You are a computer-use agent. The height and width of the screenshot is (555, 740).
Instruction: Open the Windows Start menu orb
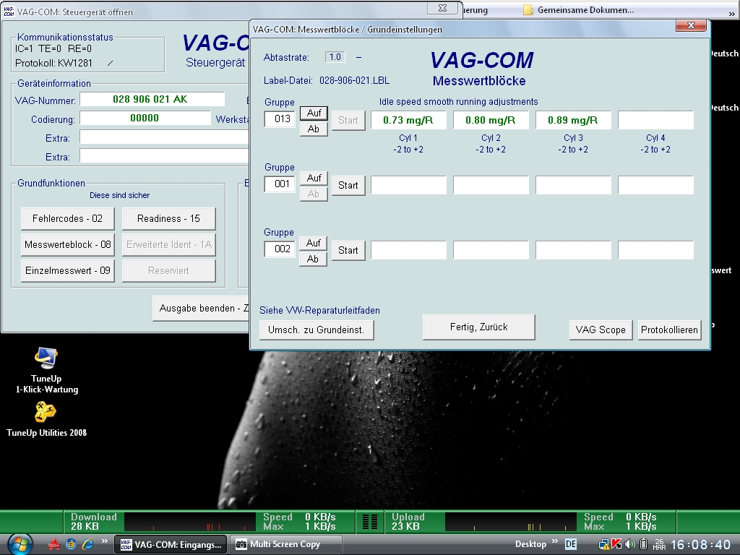(20, 544)
